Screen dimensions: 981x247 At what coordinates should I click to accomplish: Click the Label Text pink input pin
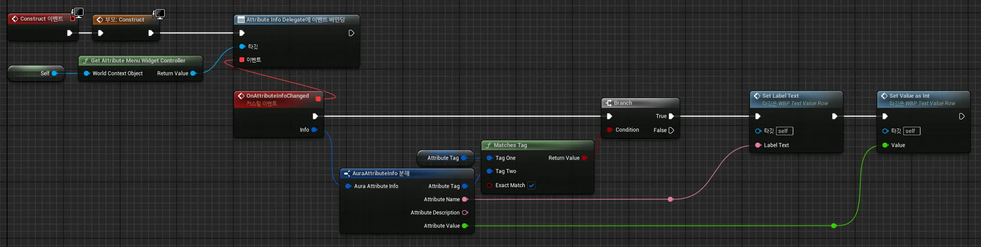pos(758,145)
